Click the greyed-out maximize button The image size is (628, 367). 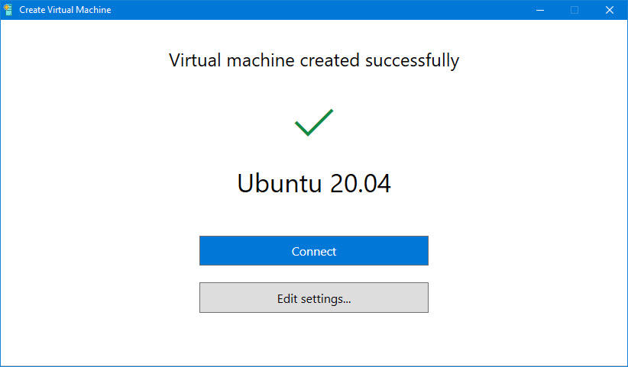575,10
